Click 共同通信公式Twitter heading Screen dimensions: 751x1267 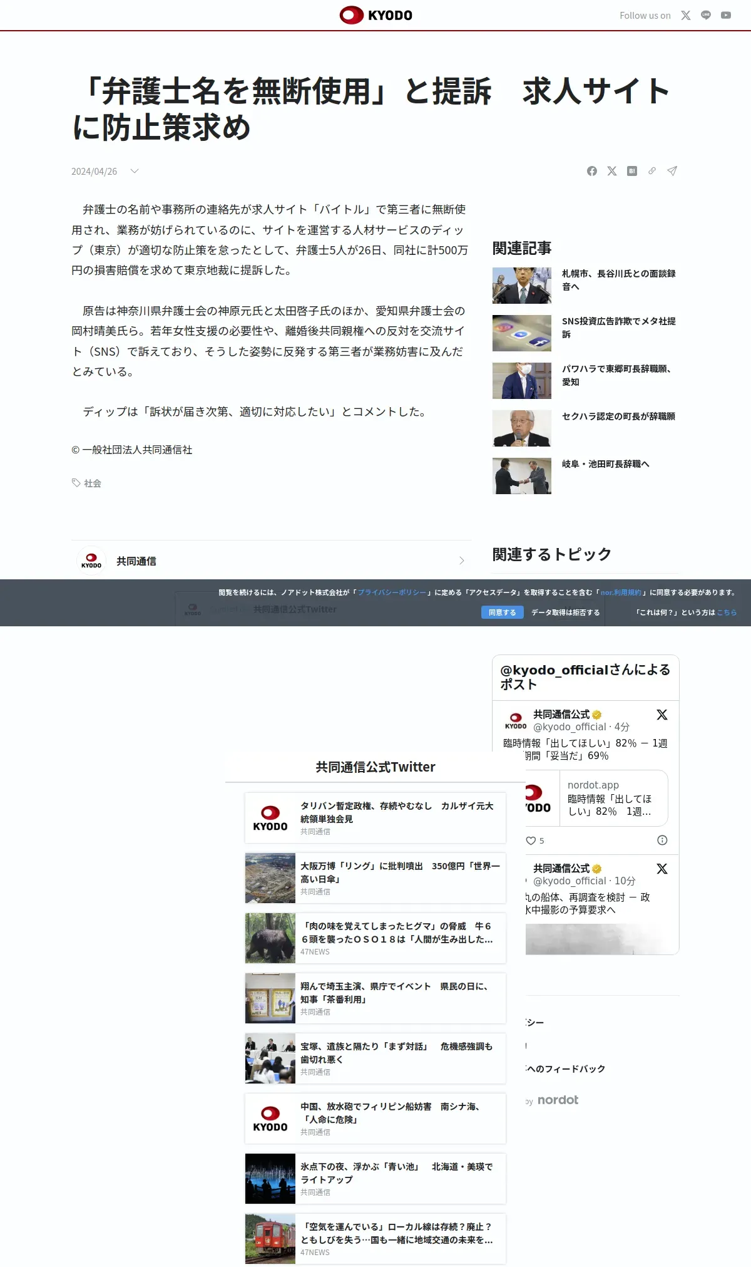(x=375, y=767)
